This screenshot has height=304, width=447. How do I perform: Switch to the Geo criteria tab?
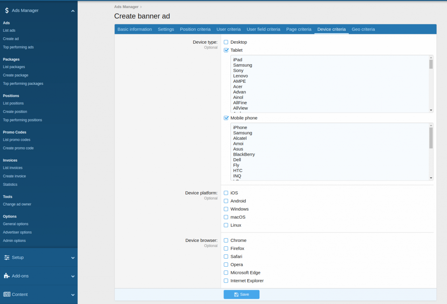(x=363, y=29)
